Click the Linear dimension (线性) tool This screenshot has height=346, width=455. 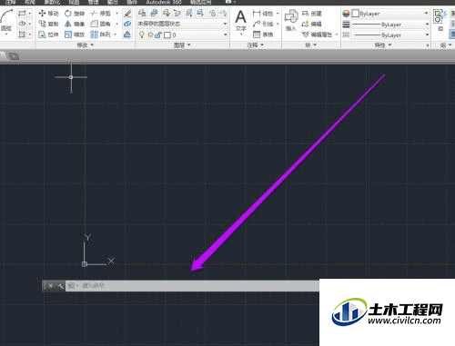point(263,14)
